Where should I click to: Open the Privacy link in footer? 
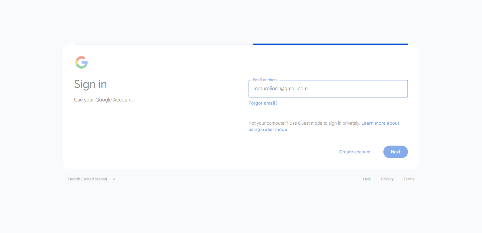pyautogui.click(x=387, y=179)
